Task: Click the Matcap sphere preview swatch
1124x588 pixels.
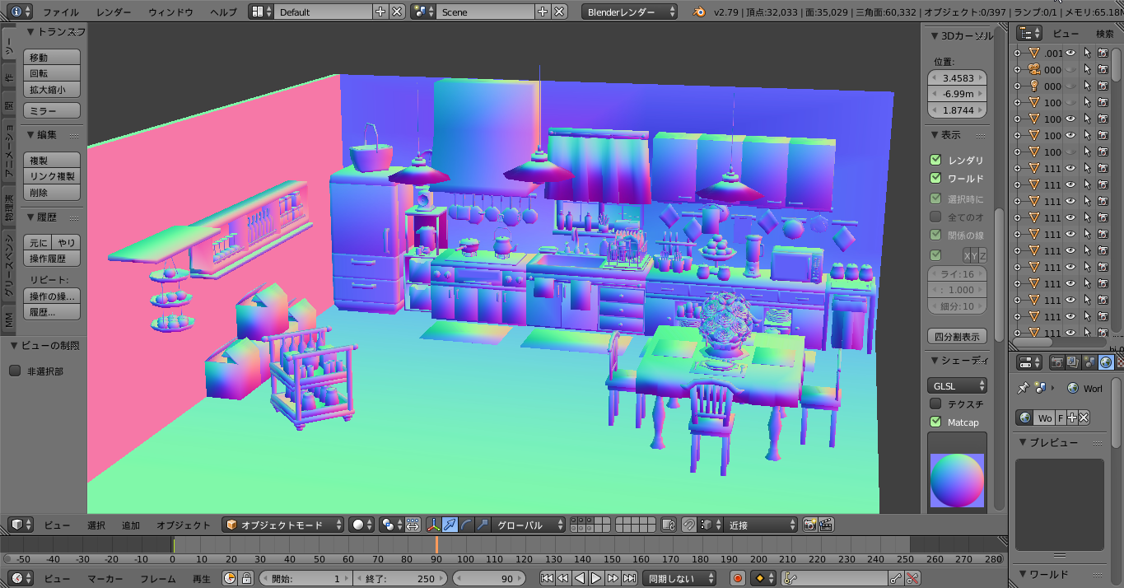Action: [x=957, y=480]
